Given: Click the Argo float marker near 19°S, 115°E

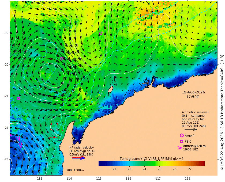Looking at the screenshot, I should click(x=101, y=33).
